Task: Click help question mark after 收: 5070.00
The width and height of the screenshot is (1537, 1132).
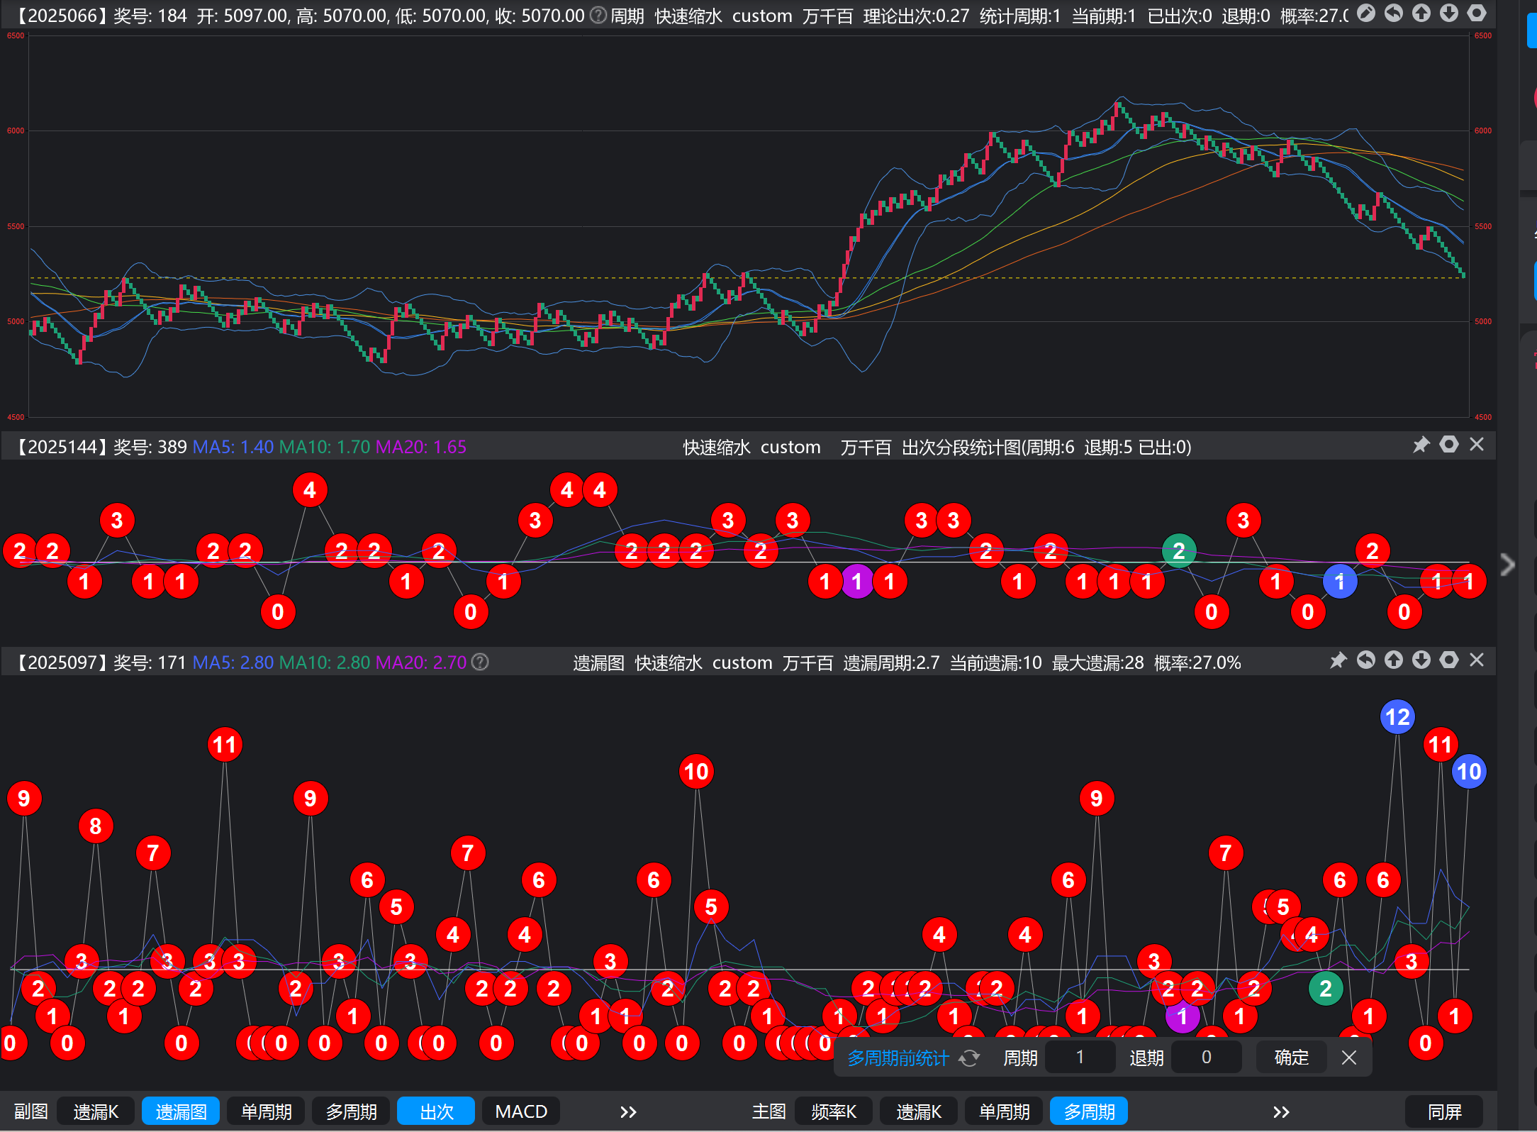Action: (599, 15)
